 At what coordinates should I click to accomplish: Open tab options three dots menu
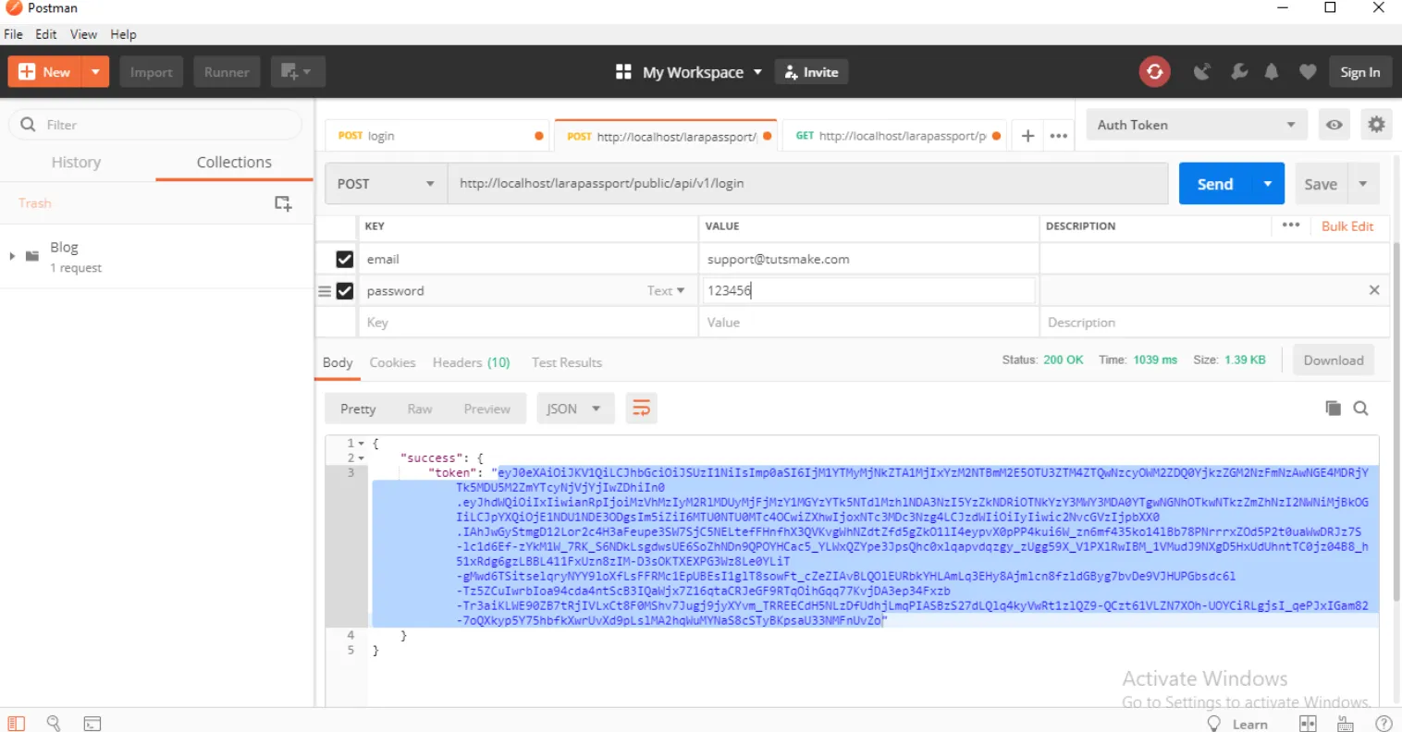(x=1059, y=136)
